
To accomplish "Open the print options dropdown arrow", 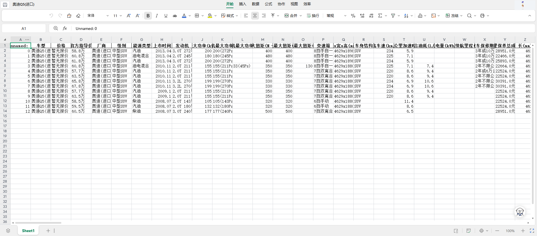I will pyautogui.click(x=488, y=16).
